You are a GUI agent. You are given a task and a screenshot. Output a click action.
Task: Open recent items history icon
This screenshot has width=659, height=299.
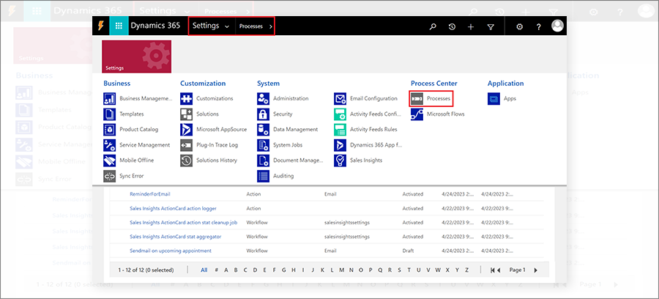(x=452, y=26)
